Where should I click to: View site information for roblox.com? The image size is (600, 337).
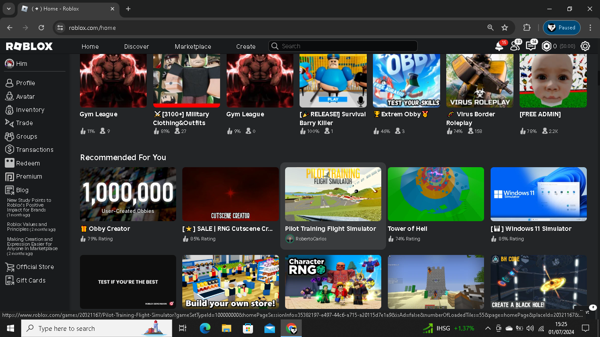[x=61, y=28]
